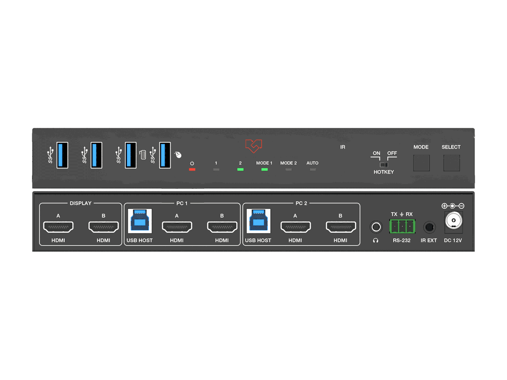The image size is (507, 380).
Task: Click the headphone audio jack
Action: 376,227
